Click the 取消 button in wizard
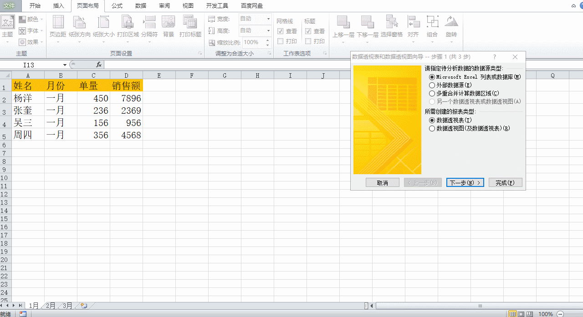 383,182
